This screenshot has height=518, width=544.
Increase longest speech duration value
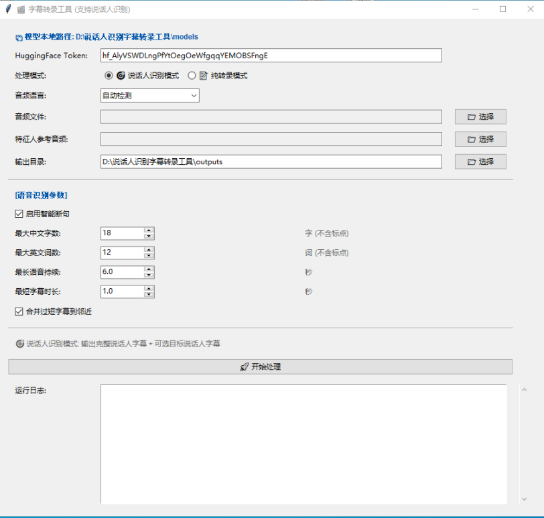point(149,269)
